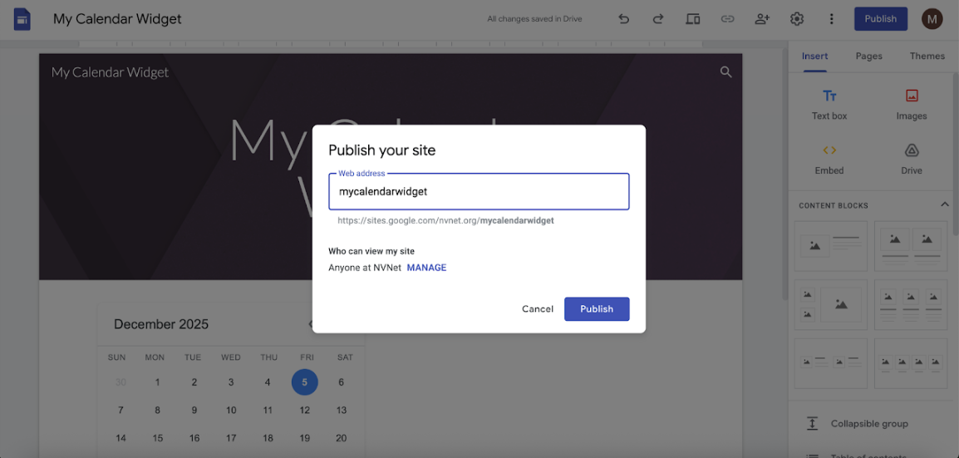Click the 'Anyone at NVNet' text
This screenshot has height=458, width=959.
[x=365, y=267]
